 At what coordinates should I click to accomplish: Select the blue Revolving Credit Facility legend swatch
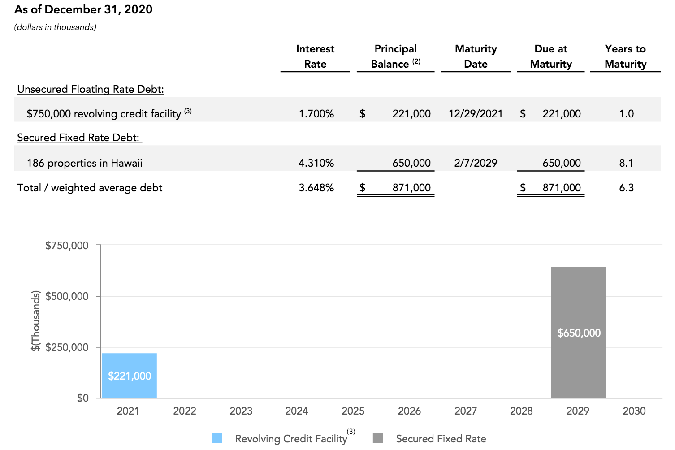tap(217, 438)
